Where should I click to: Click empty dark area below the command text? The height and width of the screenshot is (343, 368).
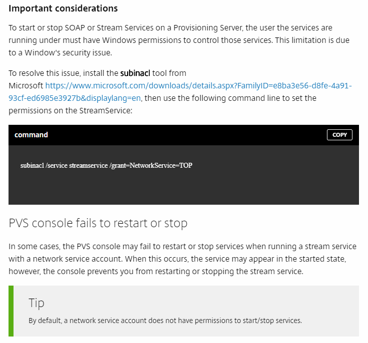(x=183, y=190)
